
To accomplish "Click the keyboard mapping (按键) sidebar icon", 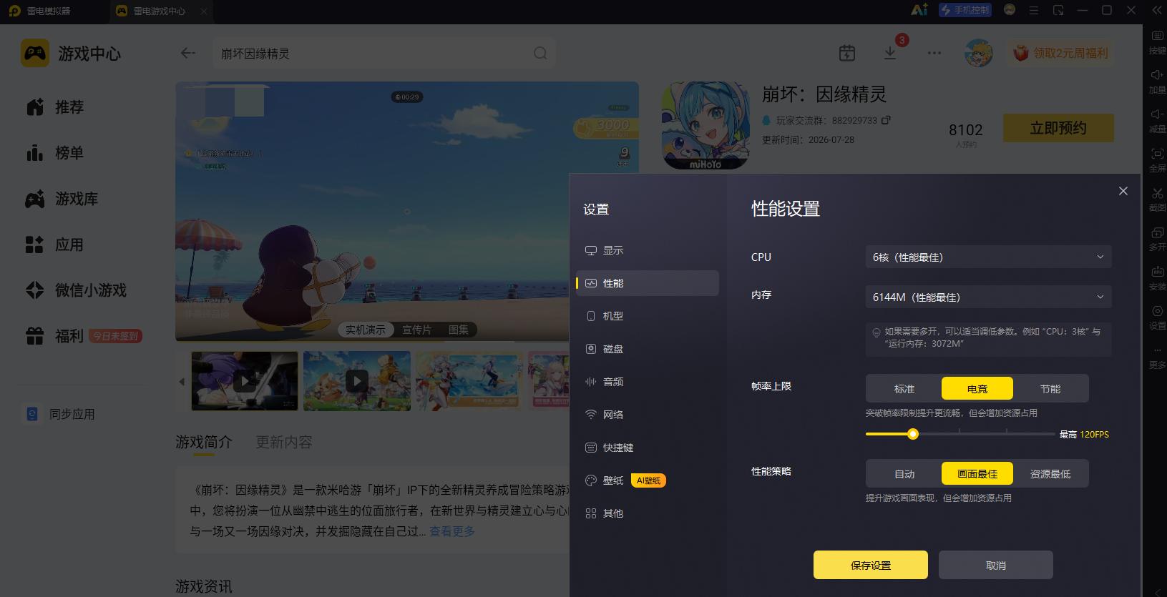I will pos(1157,36).
